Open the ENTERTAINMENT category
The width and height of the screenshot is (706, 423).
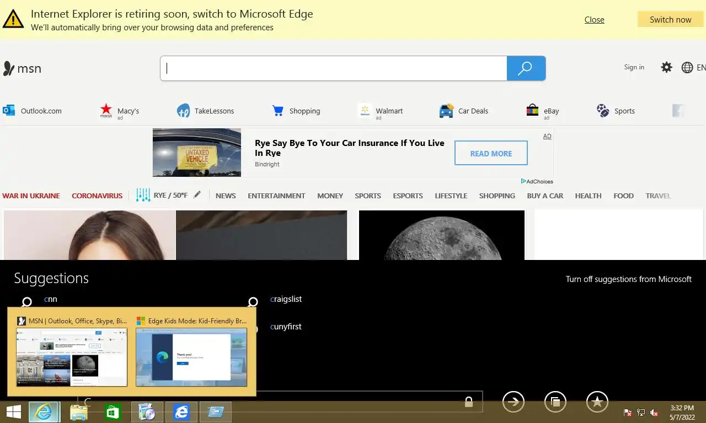pyautogui.click(x=276, y=196)
